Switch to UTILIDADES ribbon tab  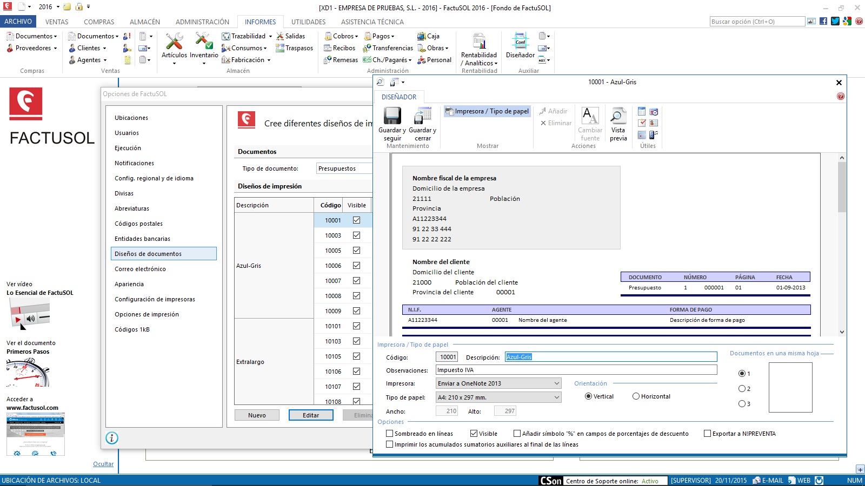[x=308, y=22]
